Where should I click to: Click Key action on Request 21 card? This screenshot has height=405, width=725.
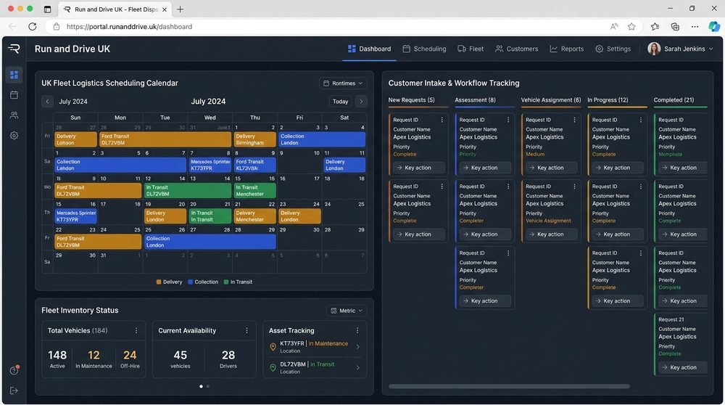(683, 367)
